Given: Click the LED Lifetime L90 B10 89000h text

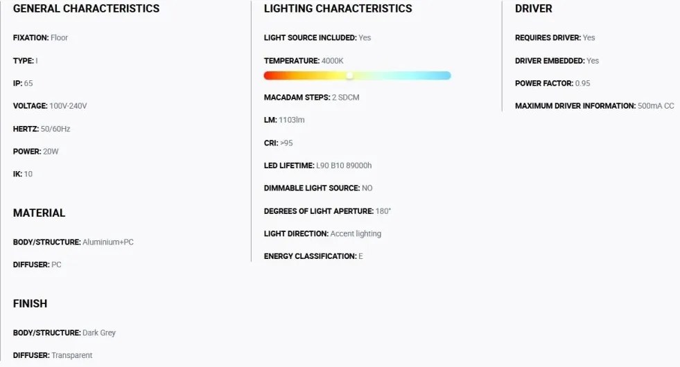Looking at the screenshot, I should (x=344, y=165).
